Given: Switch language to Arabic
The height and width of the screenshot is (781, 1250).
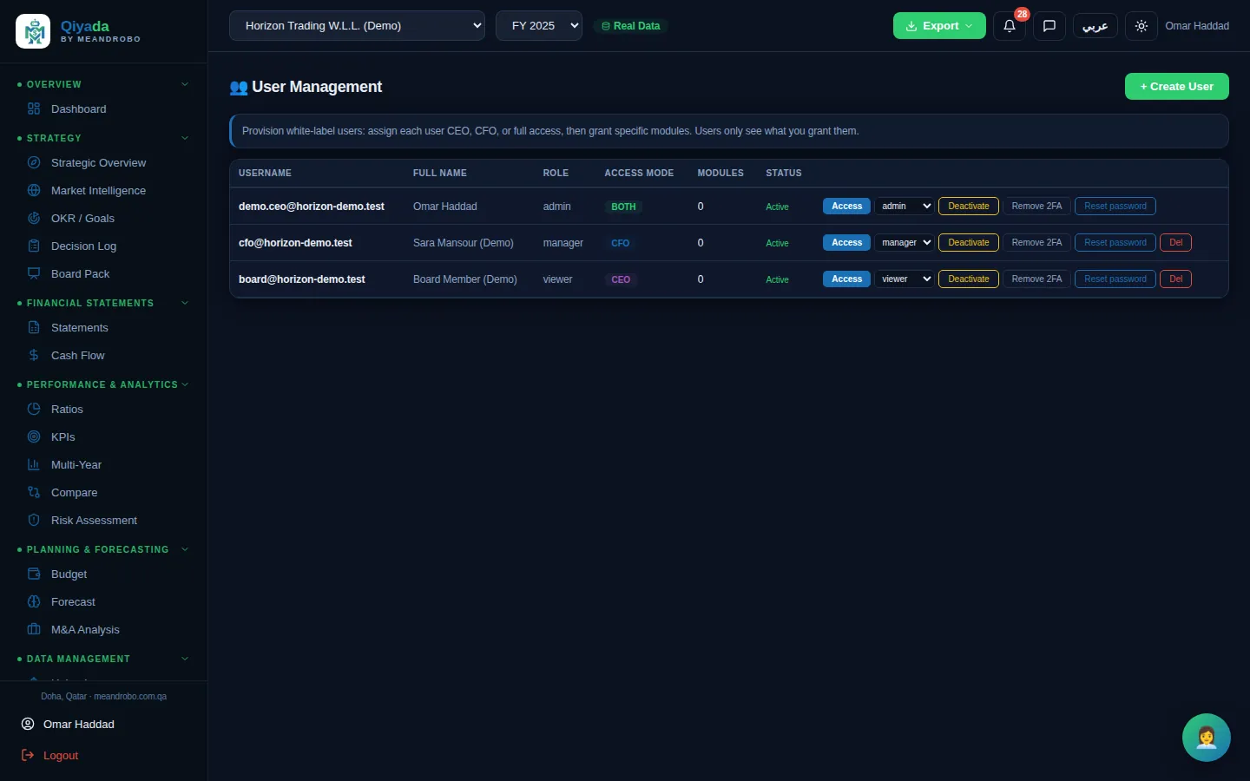Looking at the screenshot, I should click(1095, 26).
